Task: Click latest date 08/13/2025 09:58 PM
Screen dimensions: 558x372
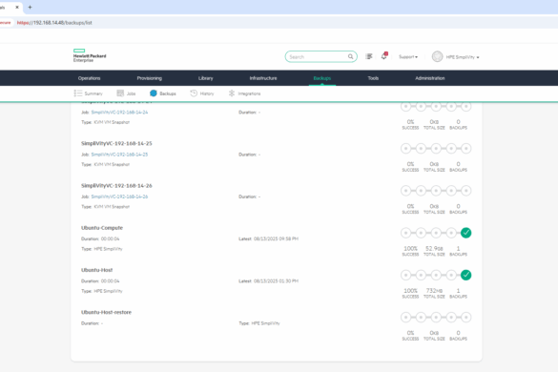Action: coord(276,238)
